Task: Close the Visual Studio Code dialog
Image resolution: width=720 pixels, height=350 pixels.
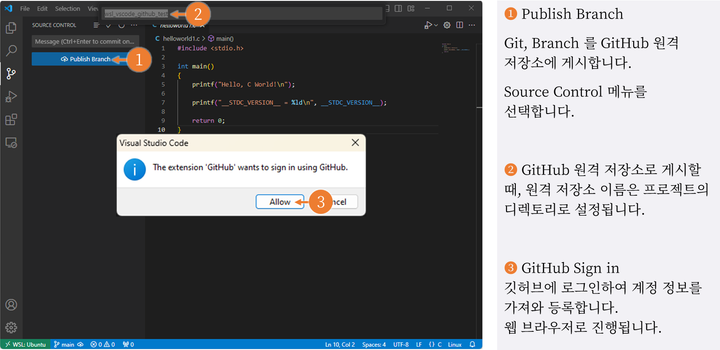Action: tap(355, 142)
